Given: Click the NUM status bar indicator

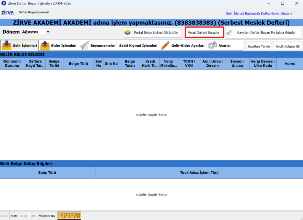Looking at the screenshot, I should click(14, 216).
